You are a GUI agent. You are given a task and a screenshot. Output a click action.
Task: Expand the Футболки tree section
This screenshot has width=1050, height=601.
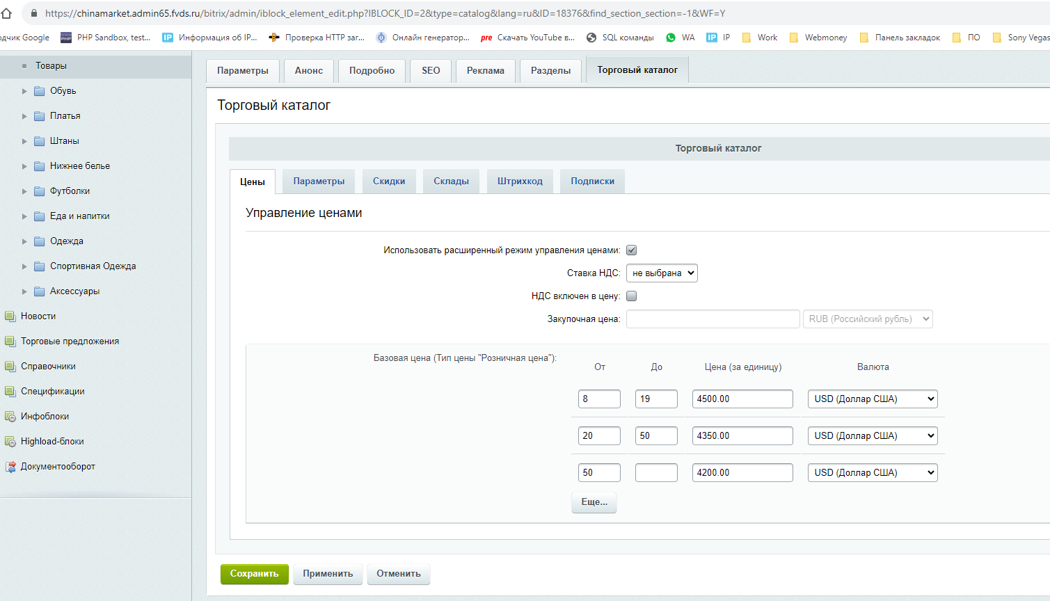[x=24, y=191]
